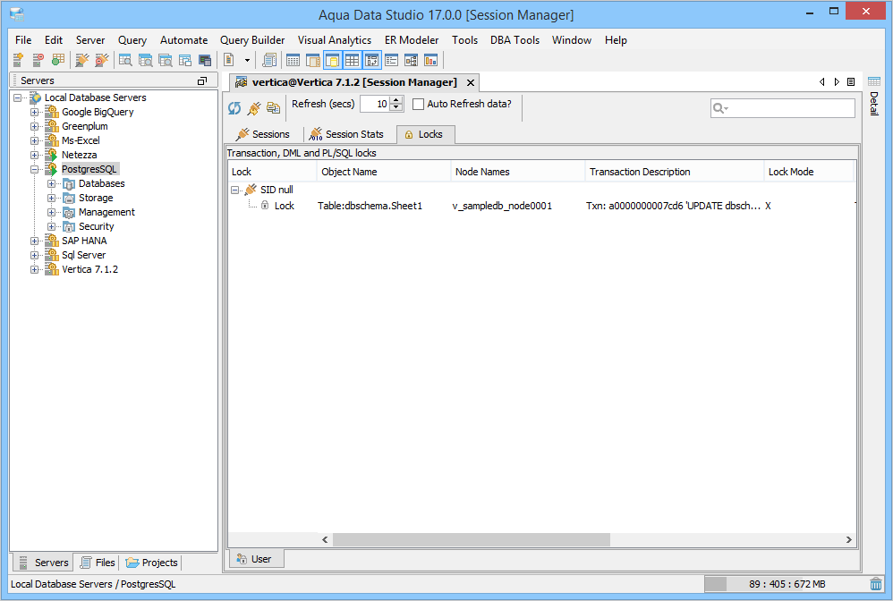Click the script scroll toolbar icon
Viewport: 893px width, 601px height.
coord(269,60)
